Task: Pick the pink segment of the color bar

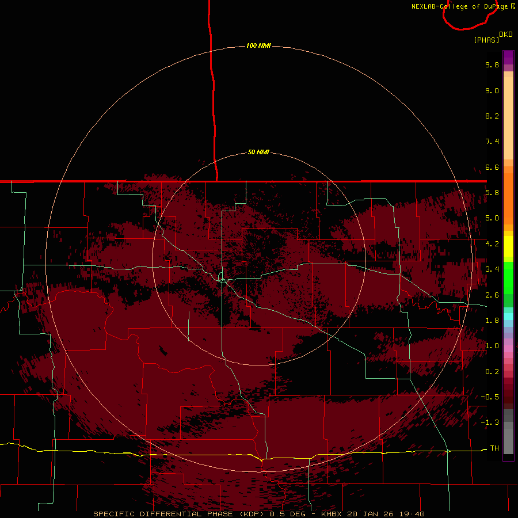Action: (x=508, y=349)
